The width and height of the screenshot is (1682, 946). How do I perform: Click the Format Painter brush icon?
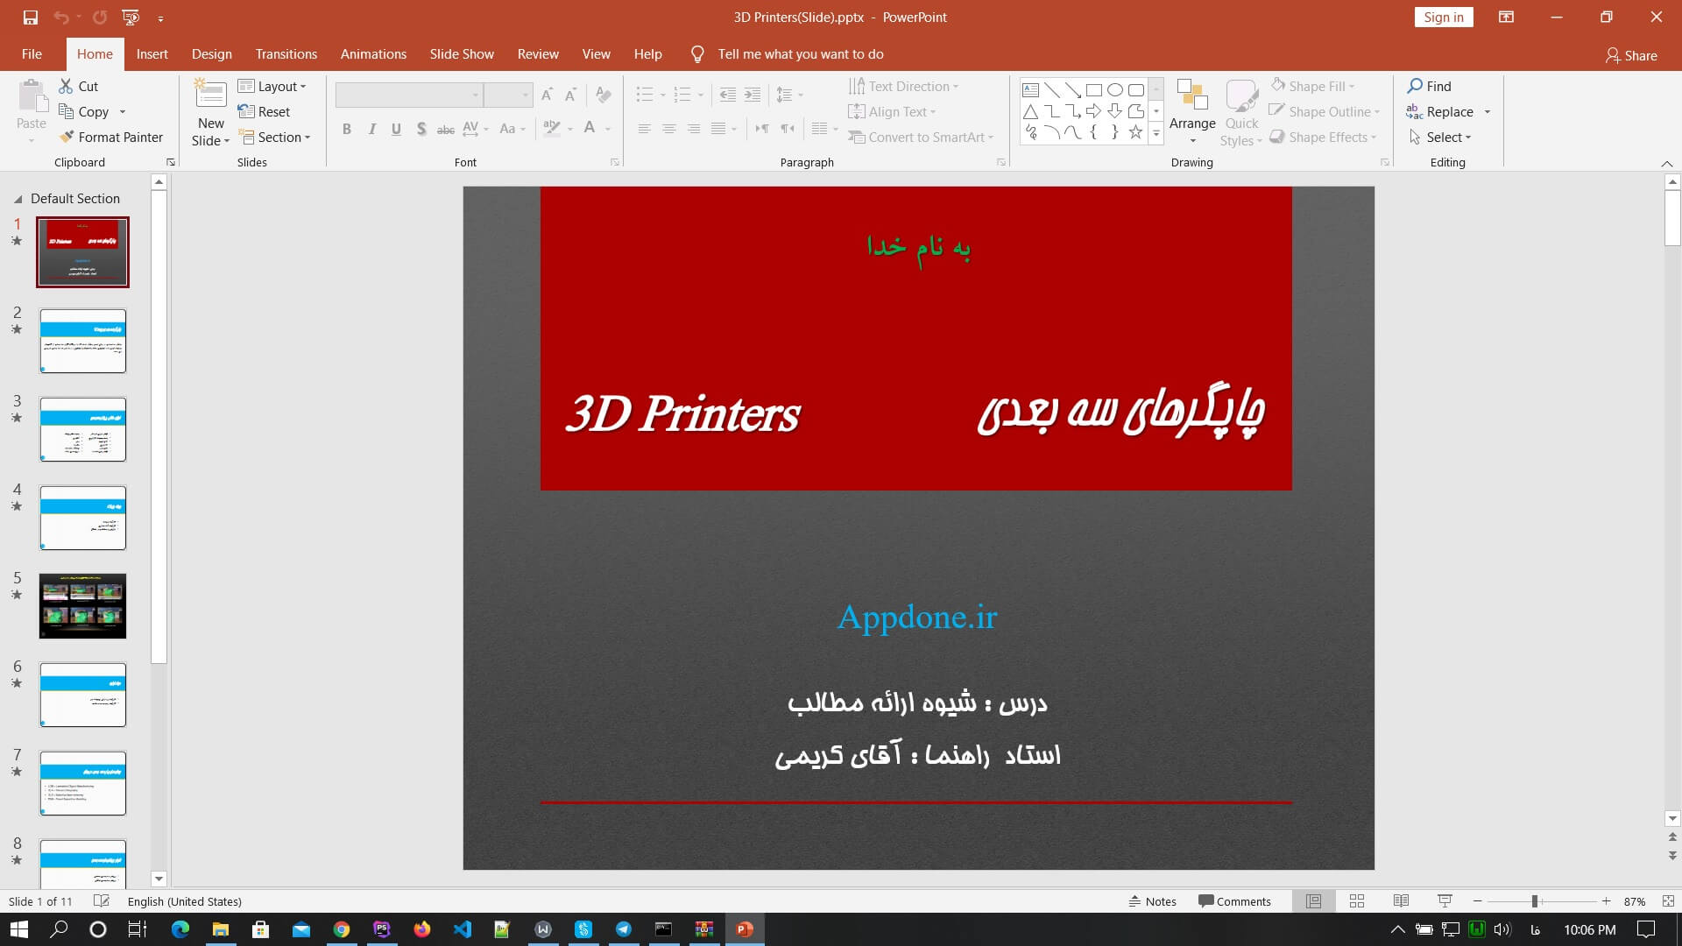click(x=67, y=137)
